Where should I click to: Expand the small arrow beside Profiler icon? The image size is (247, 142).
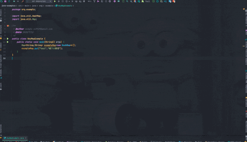[69, 1]
